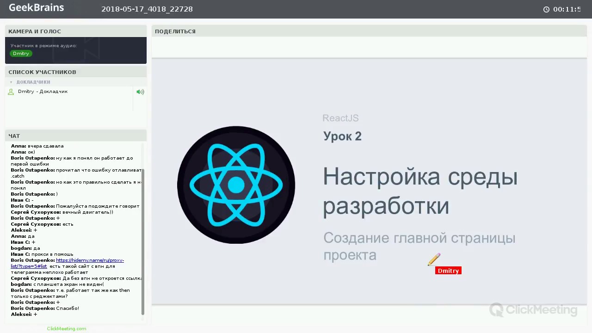Viewport: 592px width, 333px height.
Task: Open the hidemy.name proxy-list link in chat
Action: (67, 263)
